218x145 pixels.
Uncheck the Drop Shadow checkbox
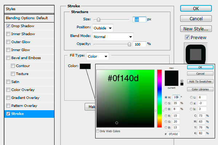tap(8, 26)
